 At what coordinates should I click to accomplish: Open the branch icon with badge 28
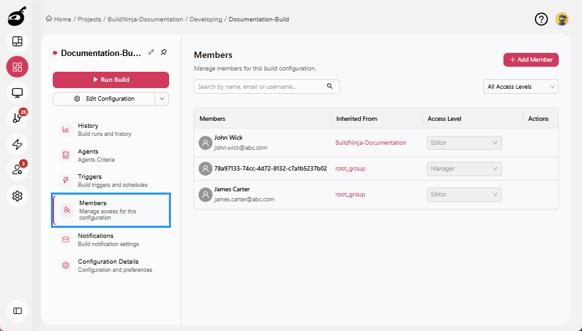tap(18, 118)
